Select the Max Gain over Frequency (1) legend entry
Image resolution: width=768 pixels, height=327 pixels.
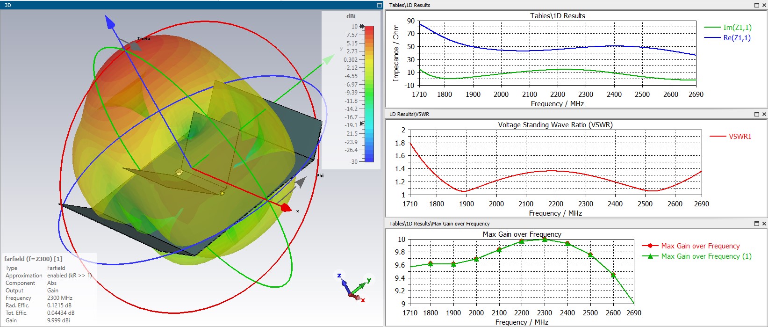(x=696, y=256)
